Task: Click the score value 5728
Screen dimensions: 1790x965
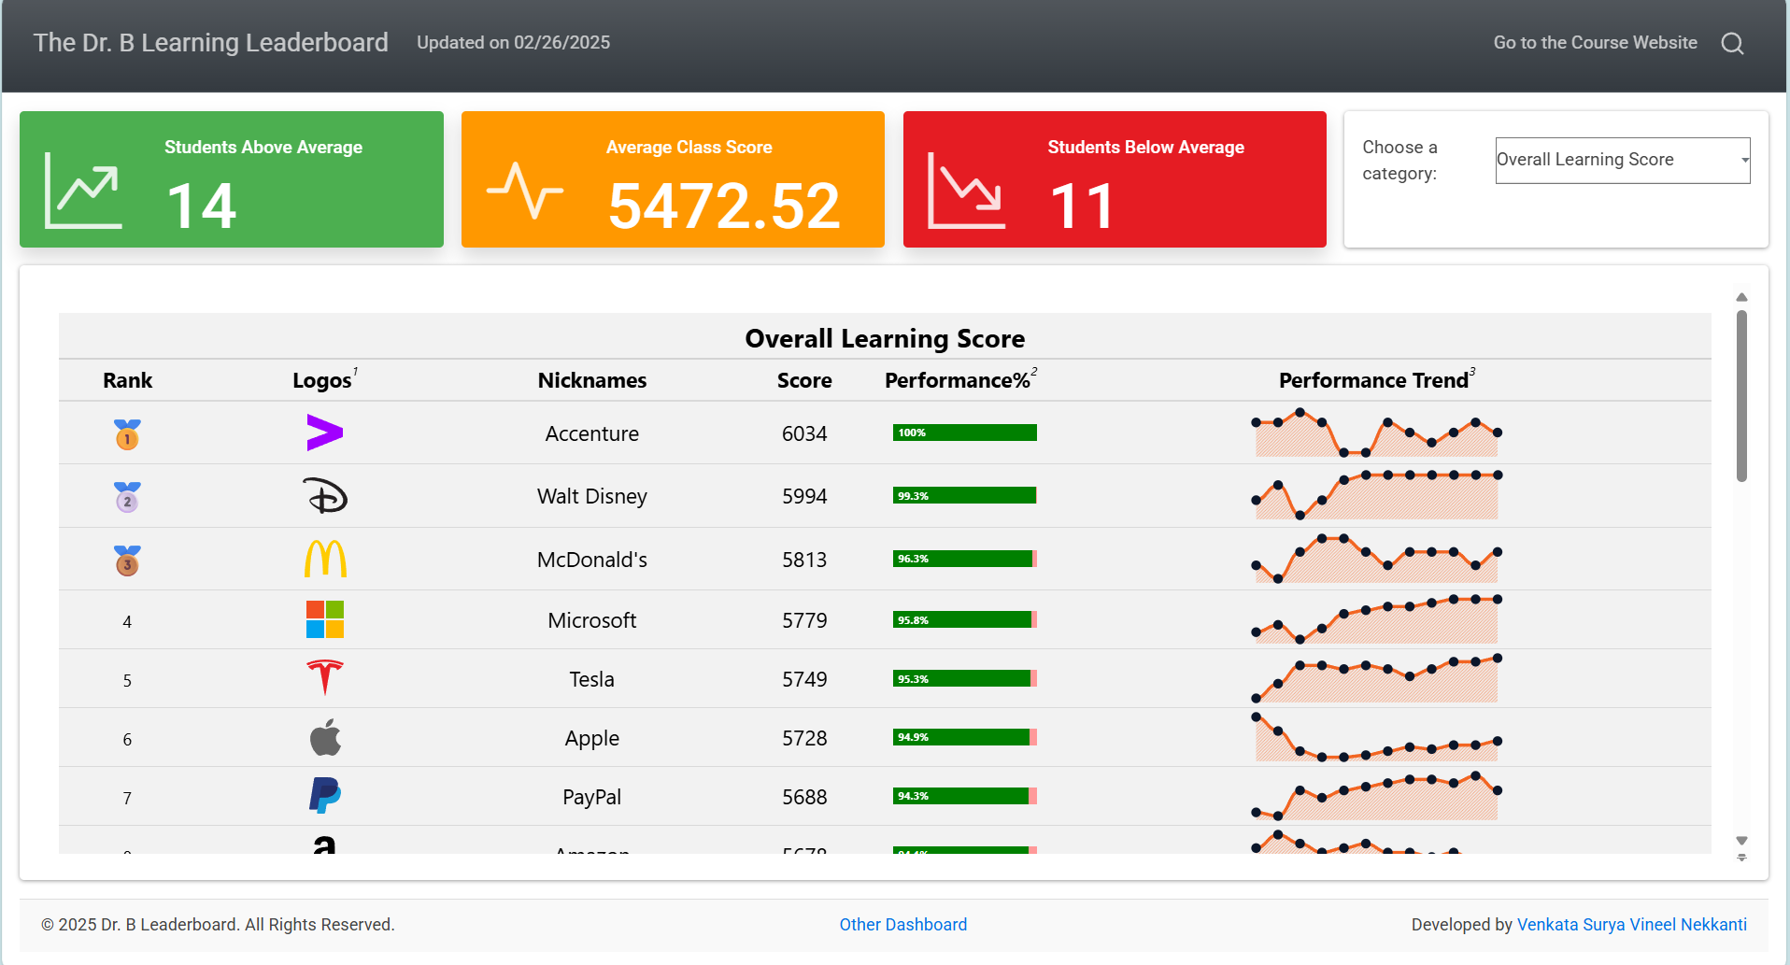Action: click(x=804, y=738)
